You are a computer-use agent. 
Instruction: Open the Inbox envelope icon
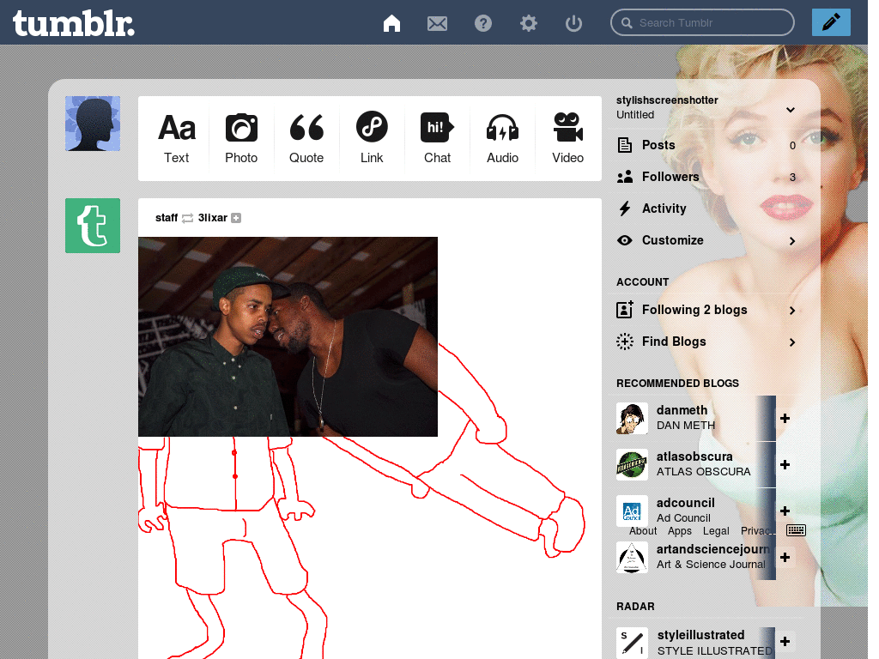(437, 23)
